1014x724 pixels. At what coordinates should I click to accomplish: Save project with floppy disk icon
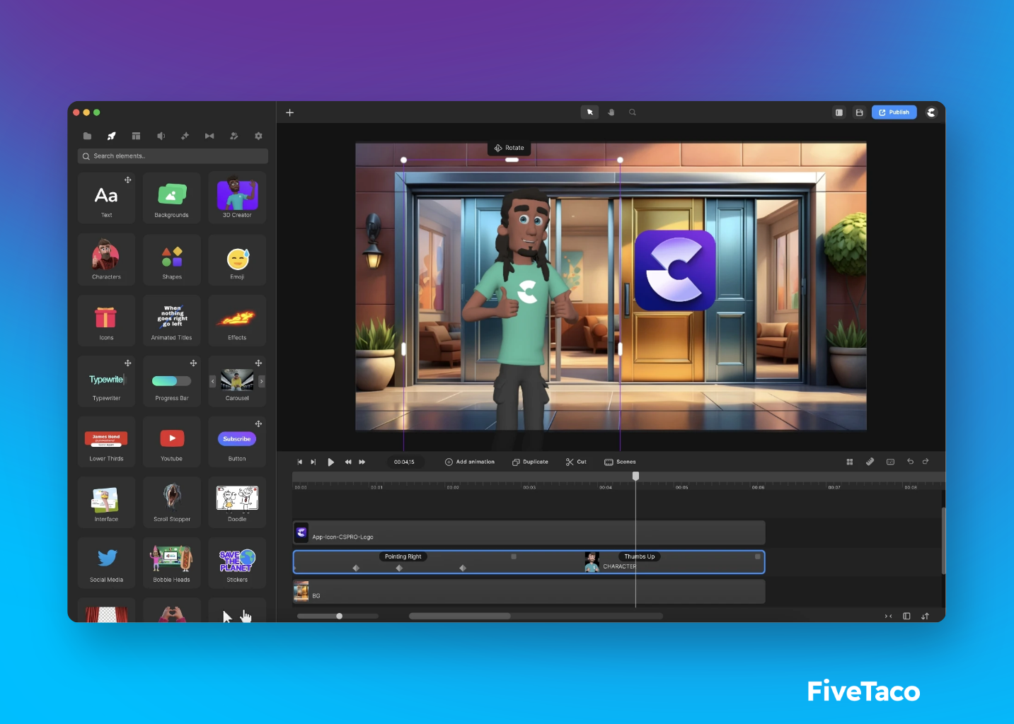859,112
